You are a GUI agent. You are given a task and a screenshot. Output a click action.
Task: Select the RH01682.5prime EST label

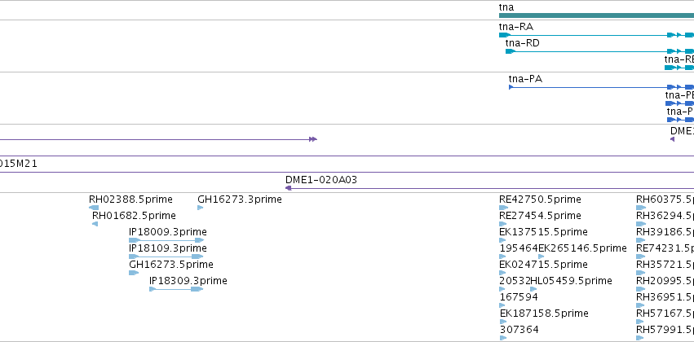[x=134, y=216]
